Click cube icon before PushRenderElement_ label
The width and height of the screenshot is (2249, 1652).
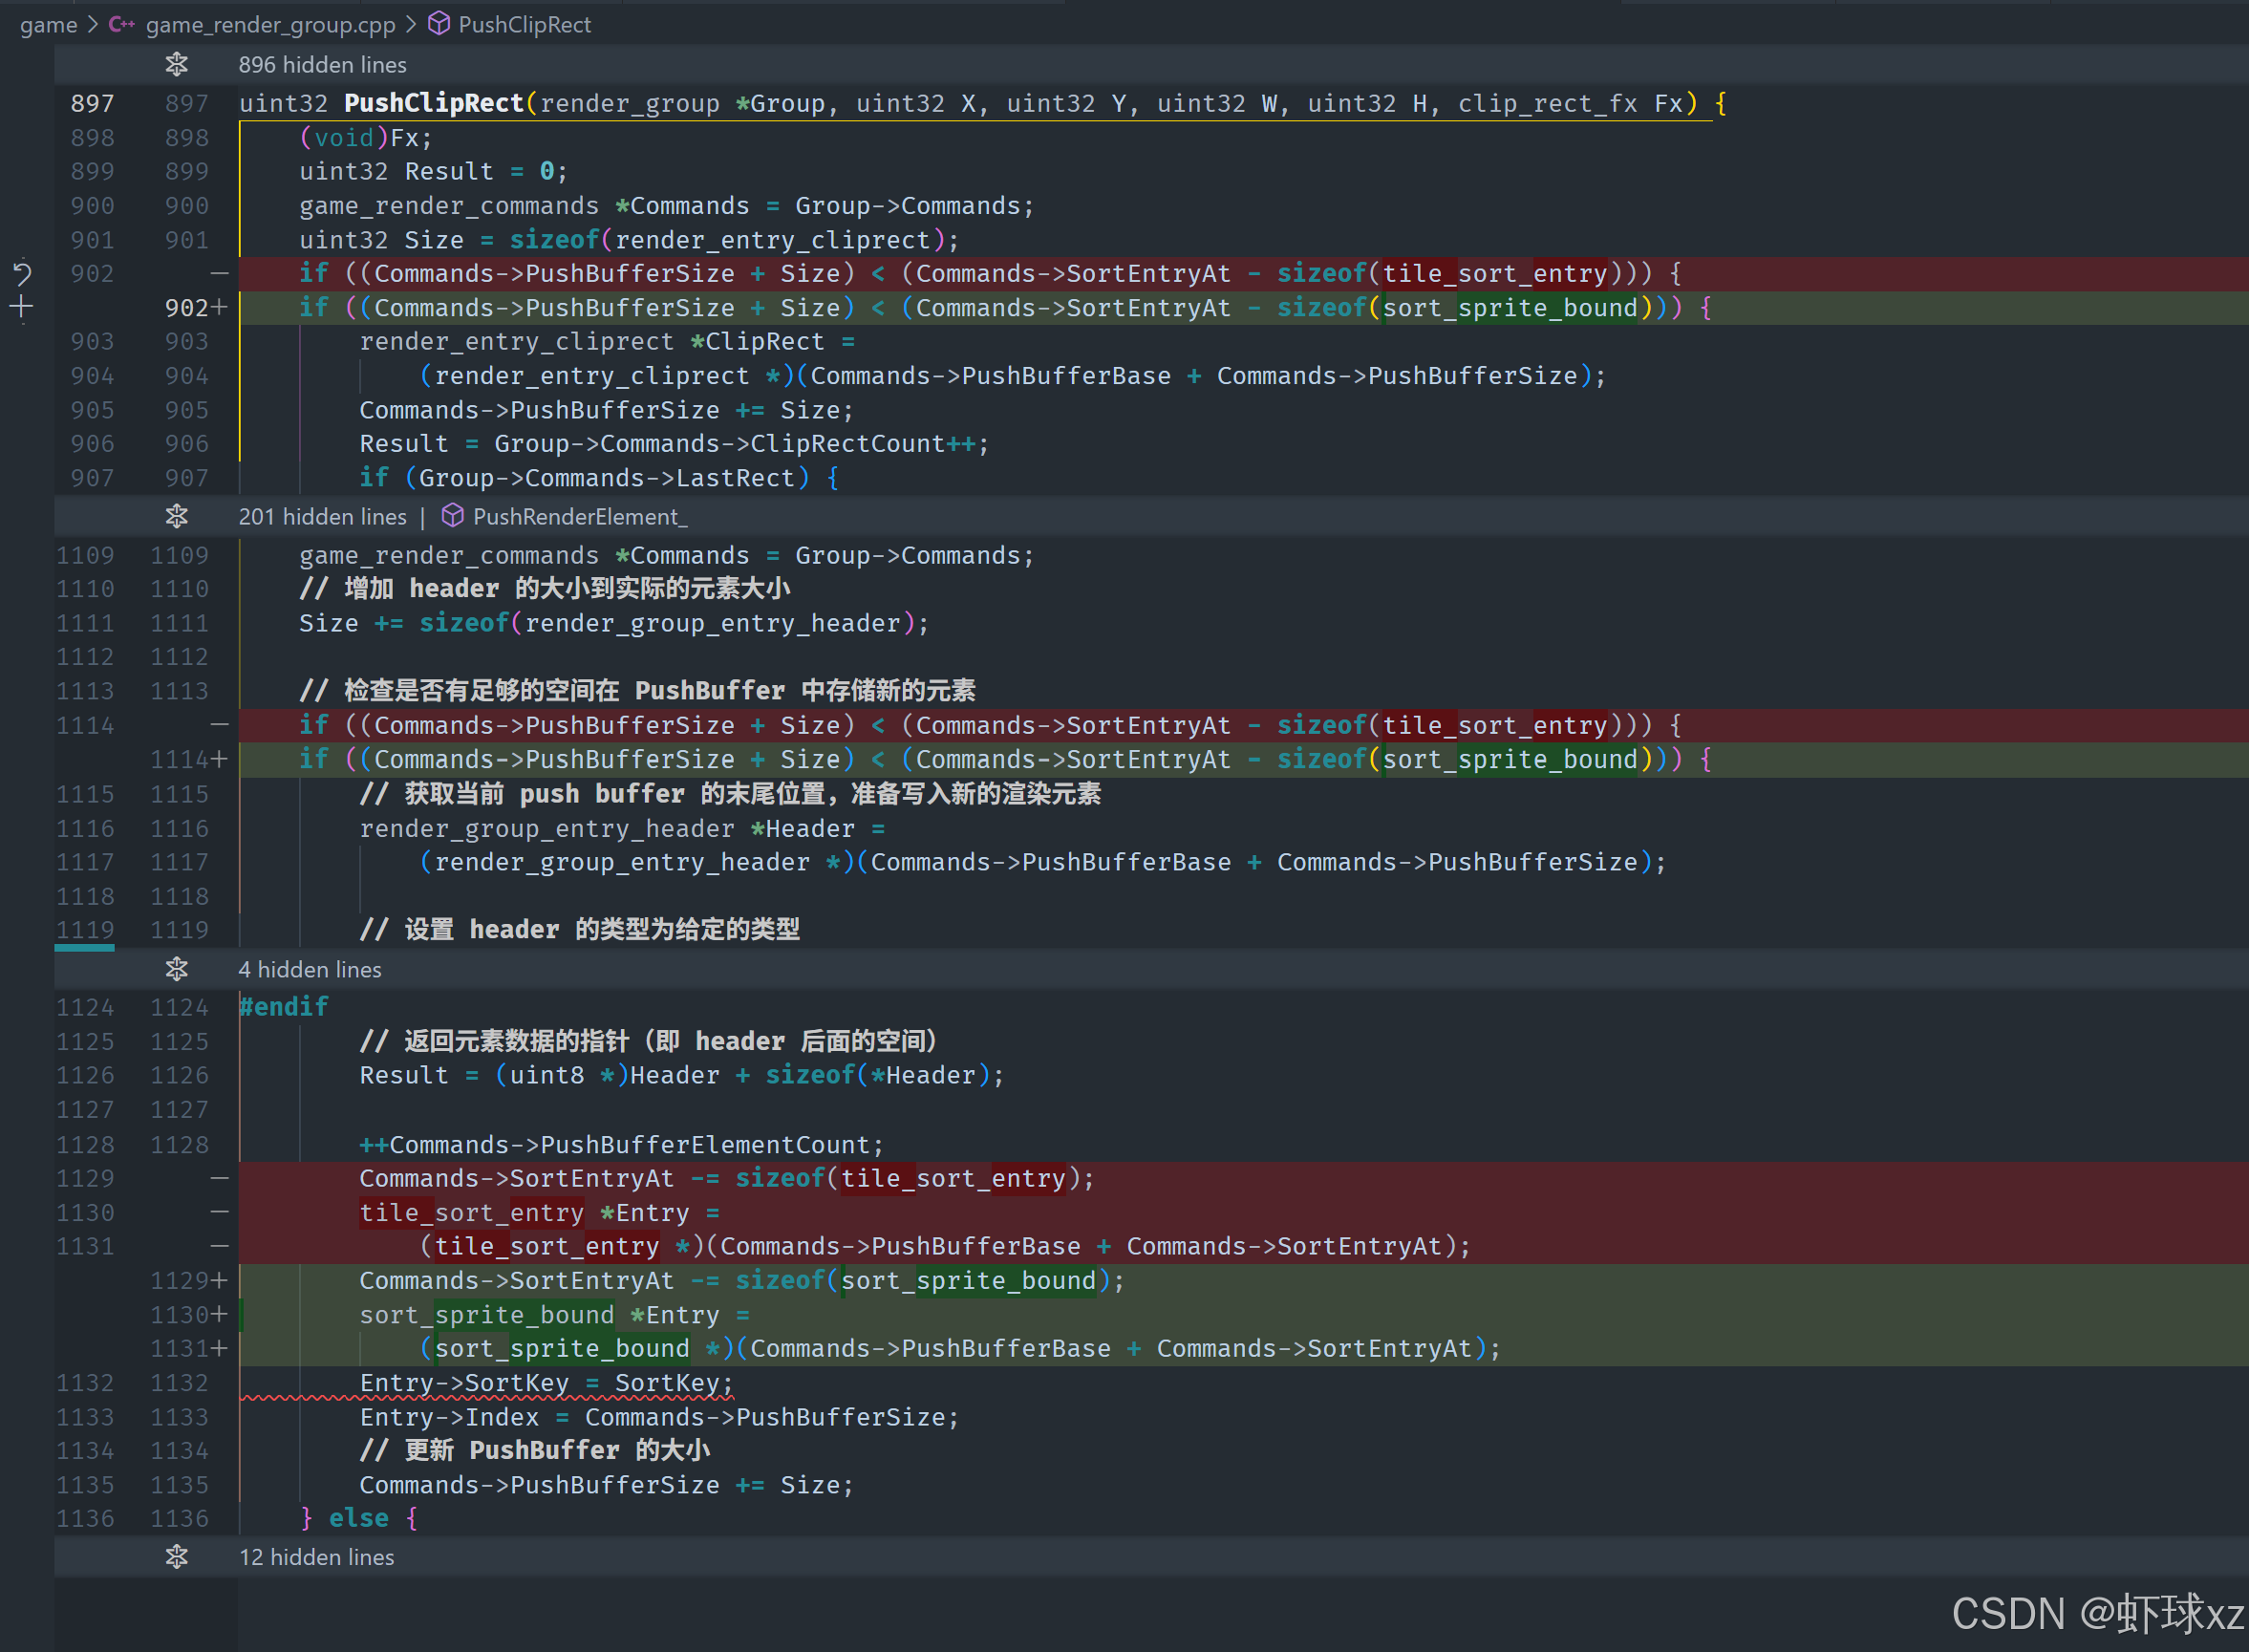tap(453, 516)
